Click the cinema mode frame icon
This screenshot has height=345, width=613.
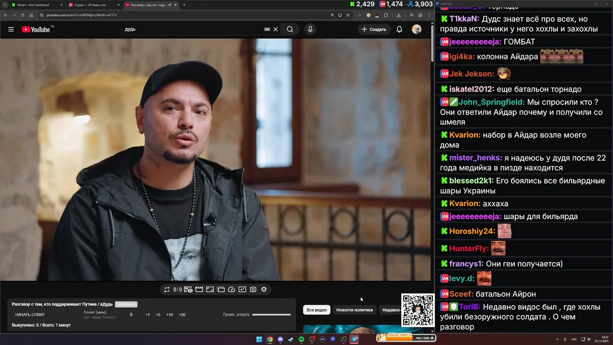(x=210, y=289)
